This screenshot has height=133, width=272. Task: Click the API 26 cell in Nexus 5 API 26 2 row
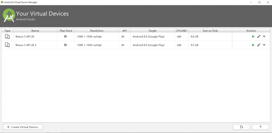click(x=125, y=45)
